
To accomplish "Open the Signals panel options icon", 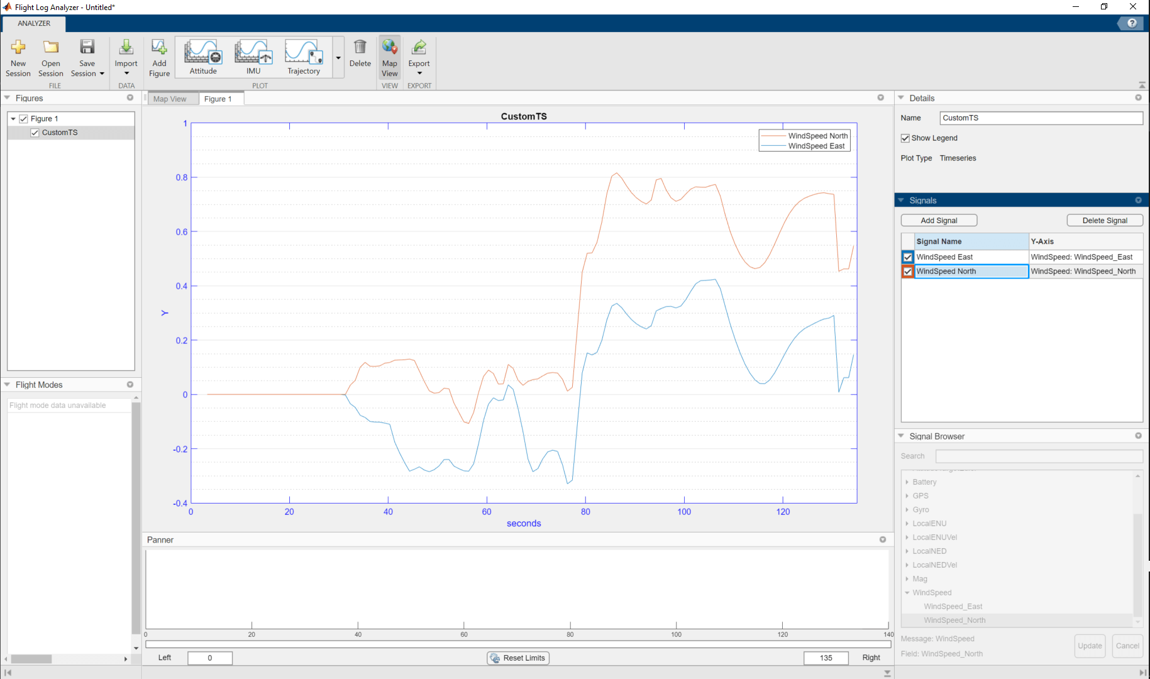I will [1138, 200].
